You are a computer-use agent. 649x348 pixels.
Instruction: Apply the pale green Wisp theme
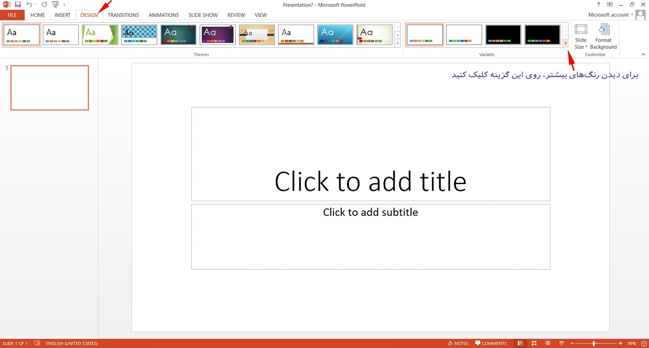click(x=375, y=35)
